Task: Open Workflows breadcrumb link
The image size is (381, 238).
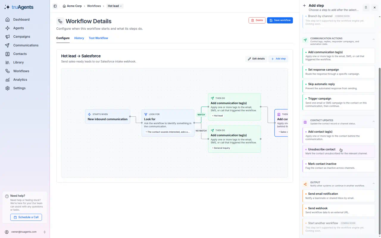Action: 94,6
